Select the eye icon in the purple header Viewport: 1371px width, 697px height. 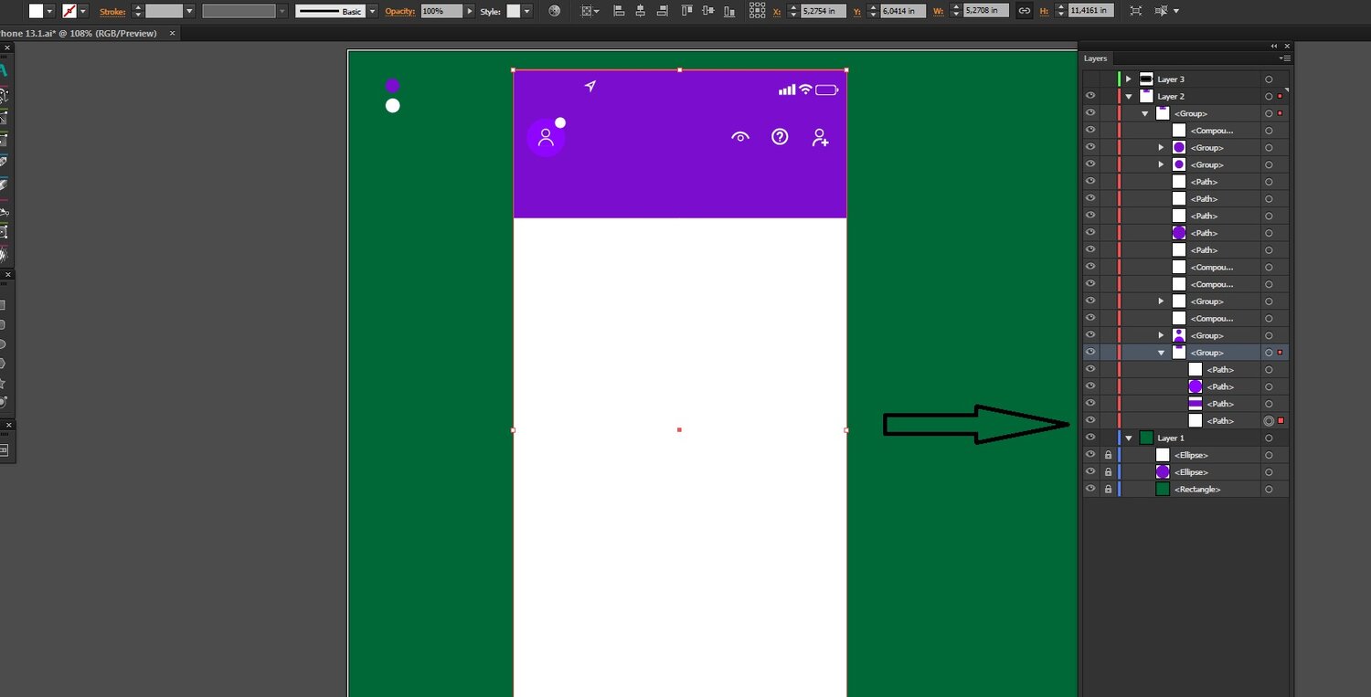pyautogui.click(x=740, y=138)
